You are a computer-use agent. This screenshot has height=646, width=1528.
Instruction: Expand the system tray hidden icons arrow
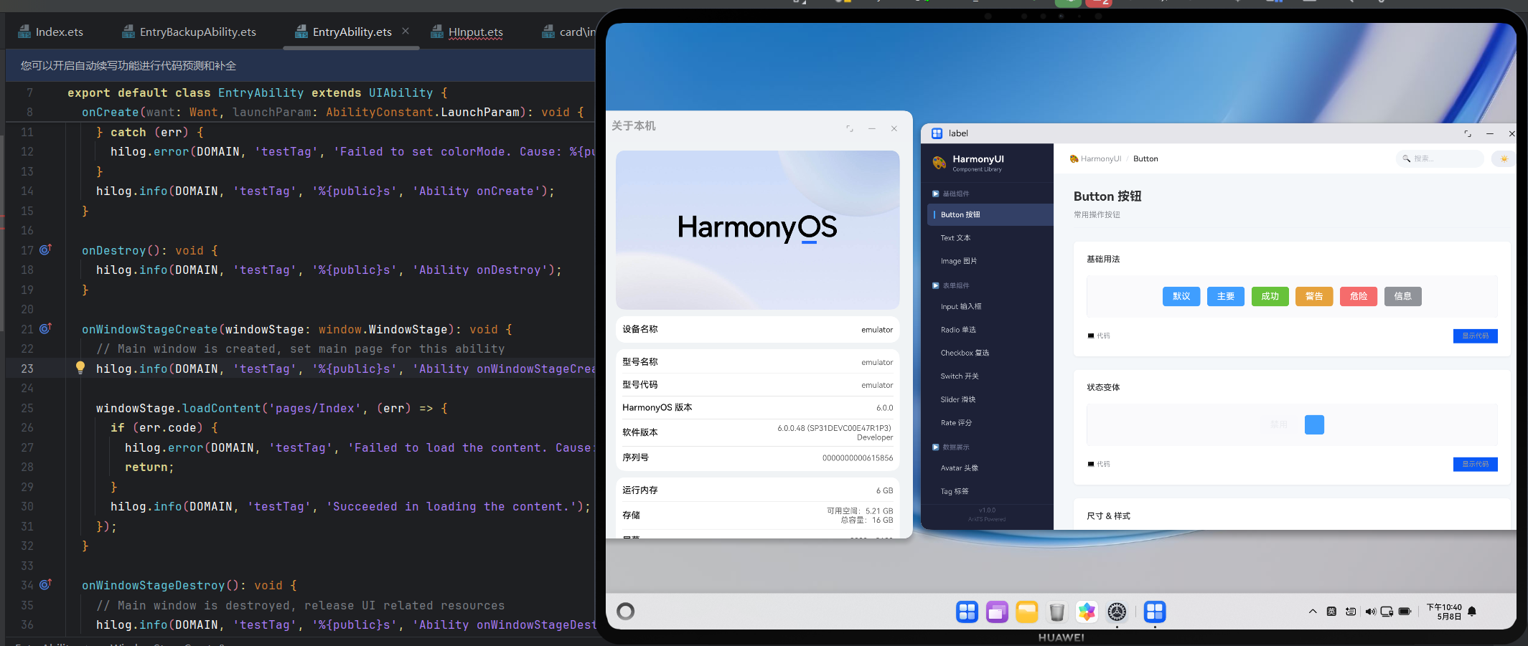coord(1313,612)
